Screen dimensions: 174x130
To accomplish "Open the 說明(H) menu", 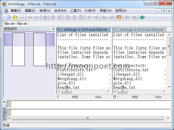I will click(x=121, y=11).
